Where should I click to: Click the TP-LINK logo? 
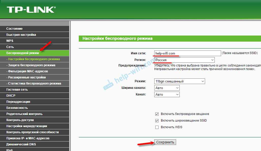tap(31, 10)
